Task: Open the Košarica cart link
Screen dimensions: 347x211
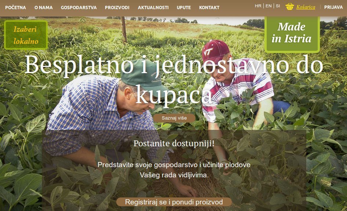Action: (306, 7)
